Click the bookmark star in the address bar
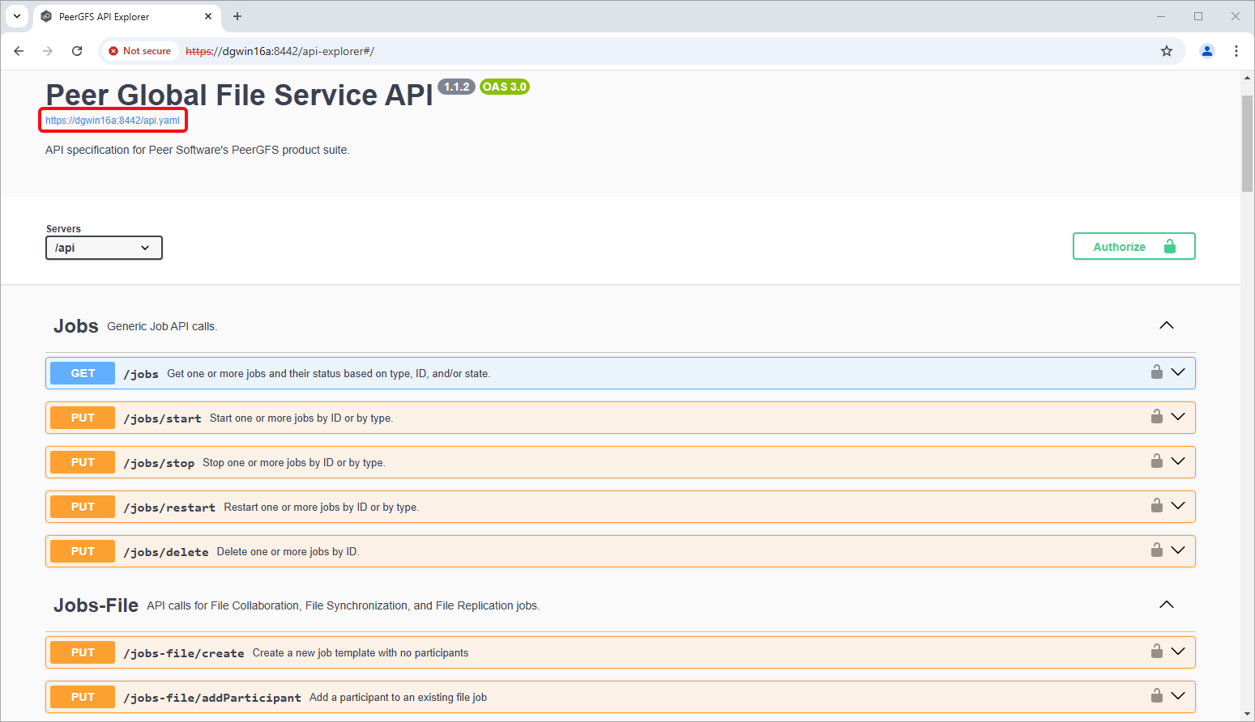This screenshot has height=722, width=1255. (x=1167, y=50)
